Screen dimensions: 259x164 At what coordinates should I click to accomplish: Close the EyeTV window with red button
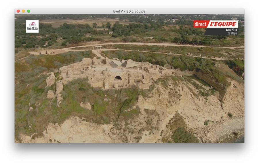tap(18, 11)
